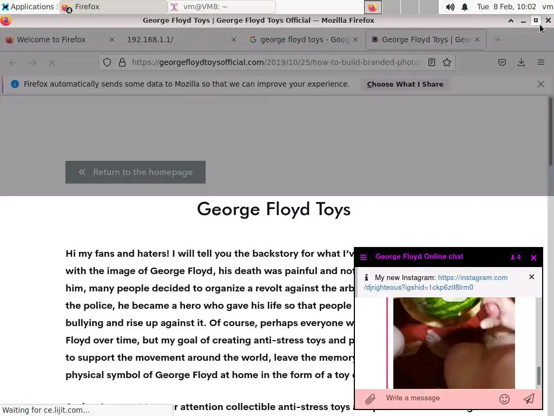
Task: Toggle reader view icon
Action: [x=431, y=62]
